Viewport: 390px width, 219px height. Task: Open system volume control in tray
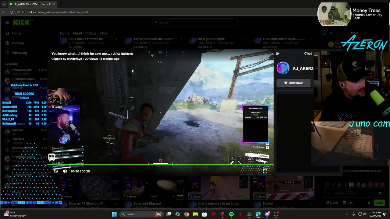[365, 214]
